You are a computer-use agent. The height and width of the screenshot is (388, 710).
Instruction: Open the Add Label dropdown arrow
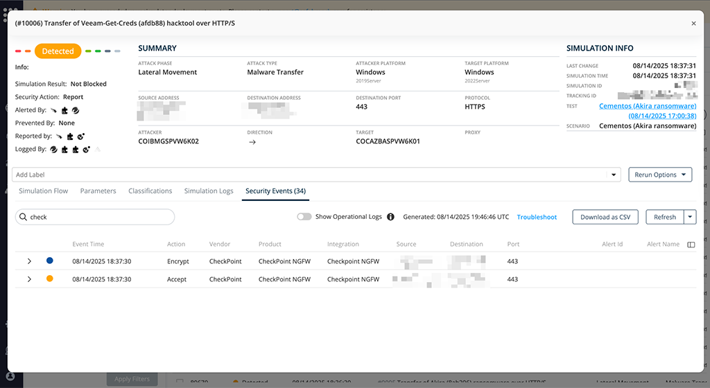(614, 175)
